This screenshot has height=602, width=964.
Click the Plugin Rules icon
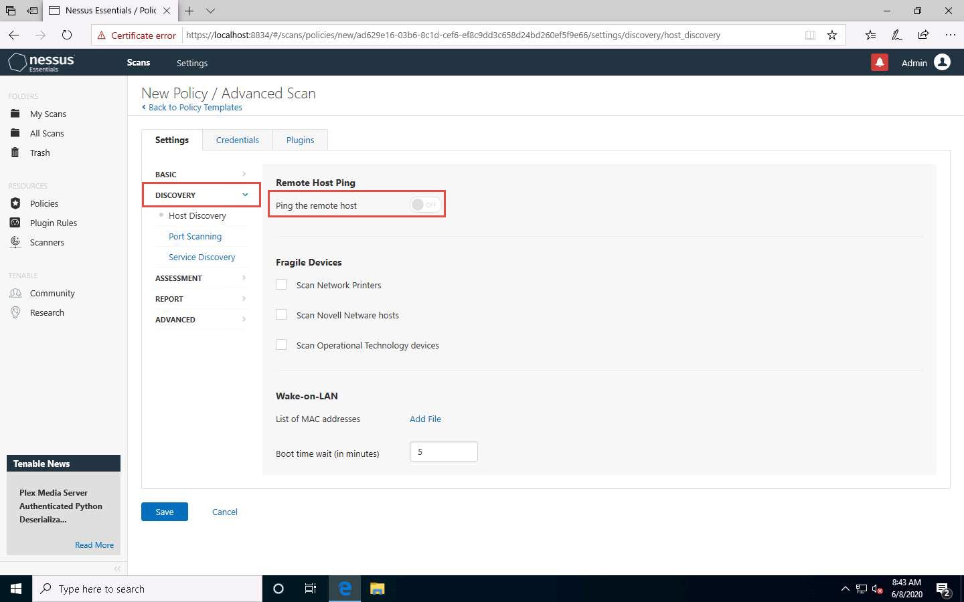click(x=15, y=223)
